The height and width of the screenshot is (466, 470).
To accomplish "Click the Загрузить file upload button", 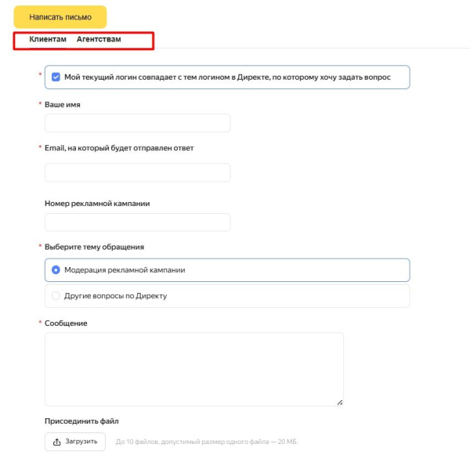I will click(x=75, y=442).
